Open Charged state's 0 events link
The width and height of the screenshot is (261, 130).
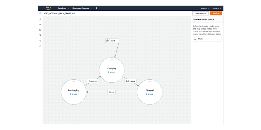150,94
